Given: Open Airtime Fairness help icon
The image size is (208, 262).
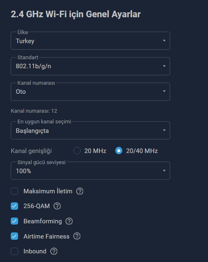Looking at the screenshot, I should click(x=77, y=236).
